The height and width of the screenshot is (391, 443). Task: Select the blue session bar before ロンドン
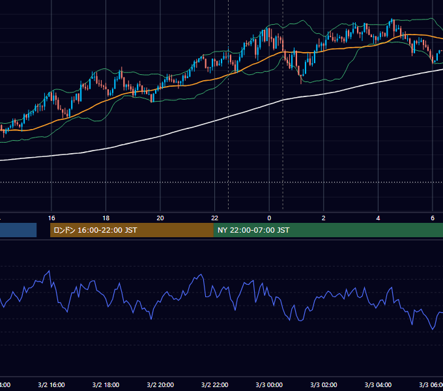pyautogui.click(x=18, y=230)
